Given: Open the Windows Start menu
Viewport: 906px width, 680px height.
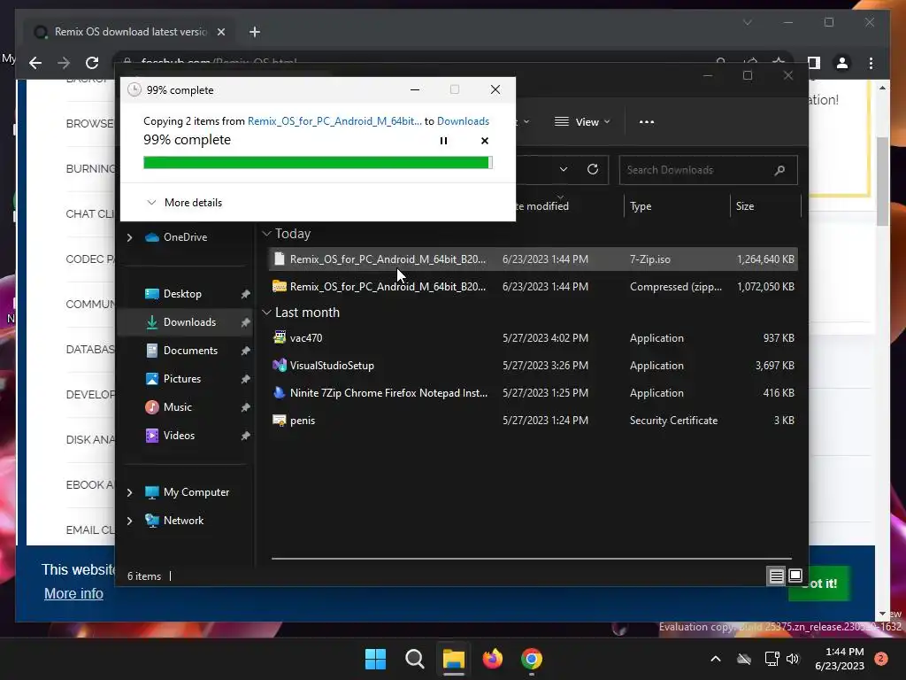Looking at the screenshot, I should point(375,659).
